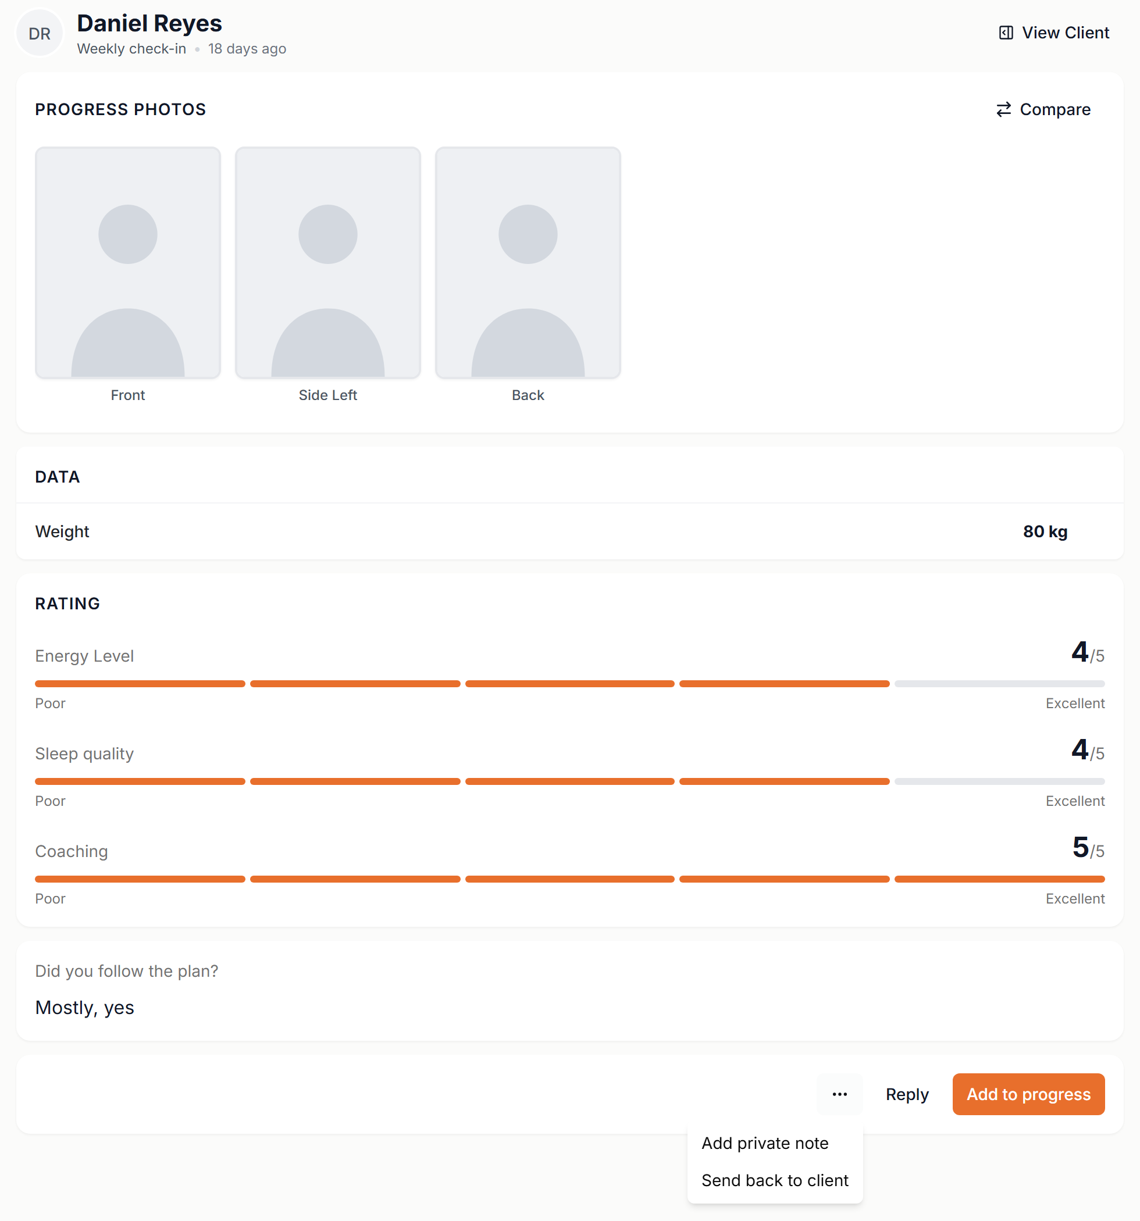1140x1221 pixels.
Task: Choose Send back to client option
Action: [775, 1180]
